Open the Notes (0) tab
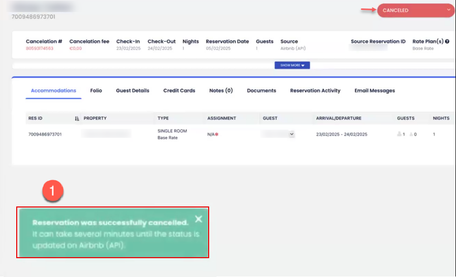456x277 pixels. pyautogui.click(x=221, y=90)
